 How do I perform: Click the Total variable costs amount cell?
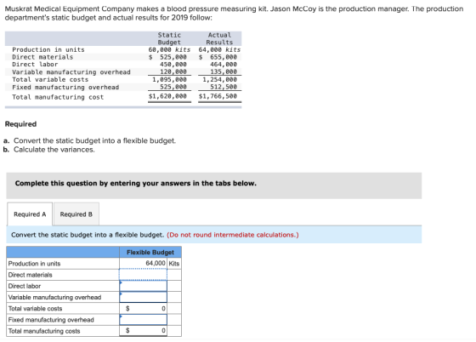click(x=143, y=308)
